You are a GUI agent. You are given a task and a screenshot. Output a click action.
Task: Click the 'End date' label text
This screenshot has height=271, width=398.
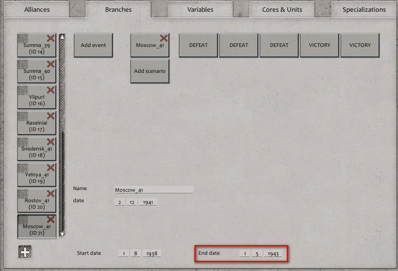point(209,253)
